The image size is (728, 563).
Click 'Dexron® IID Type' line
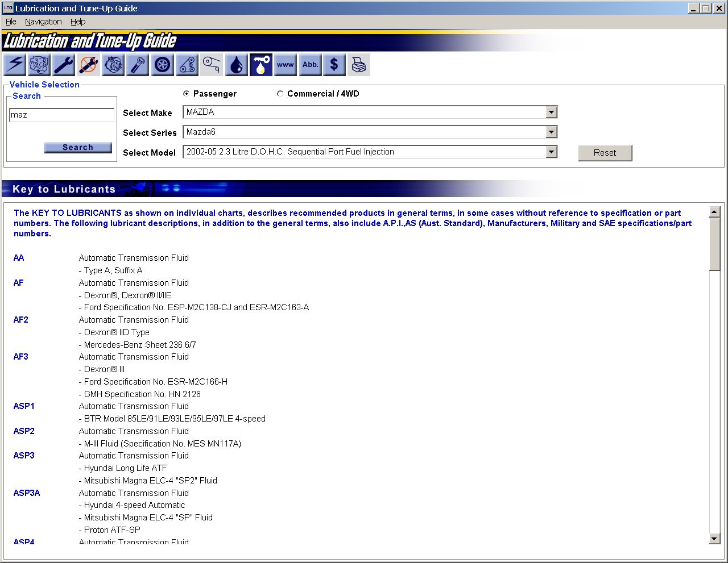click(114, 332)
